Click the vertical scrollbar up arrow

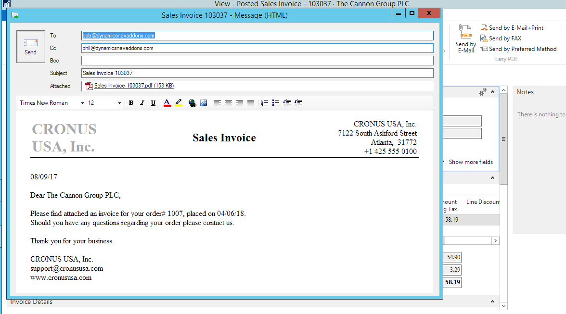click(x=504, y=90)
